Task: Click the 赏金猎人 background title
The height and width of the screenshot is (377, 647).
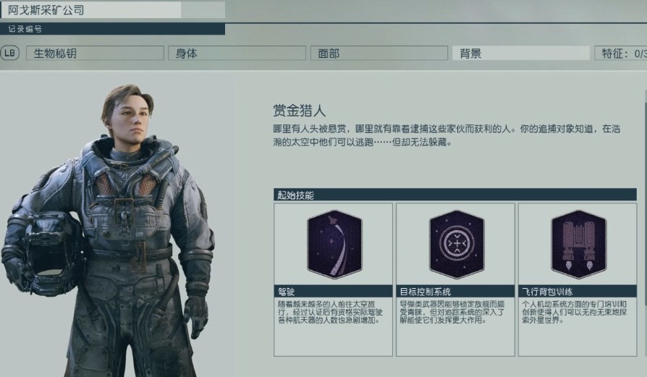Action: coord(299,111)
